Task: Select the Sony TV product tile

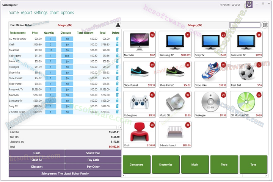Action: click(211, 44)
